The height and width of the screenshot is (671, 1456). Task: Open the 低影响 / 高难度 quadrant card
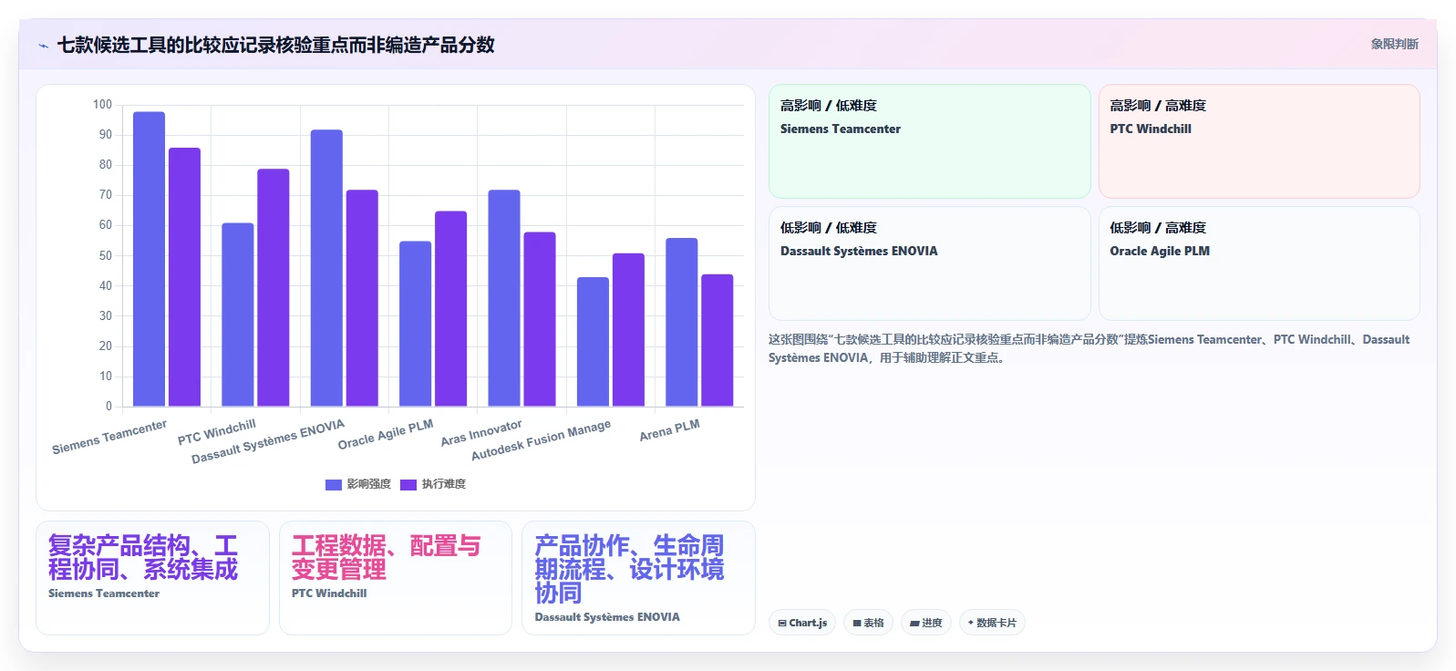pos(1259,263)
